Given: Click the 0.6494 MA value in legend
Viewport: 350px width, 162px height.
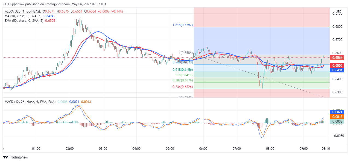Looking at the screenshot, I should click(48, 16).
